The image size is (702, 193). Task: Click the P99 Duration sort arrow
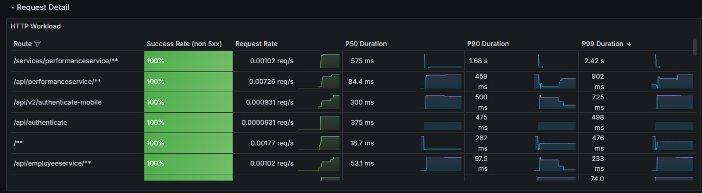pos(629,44)
